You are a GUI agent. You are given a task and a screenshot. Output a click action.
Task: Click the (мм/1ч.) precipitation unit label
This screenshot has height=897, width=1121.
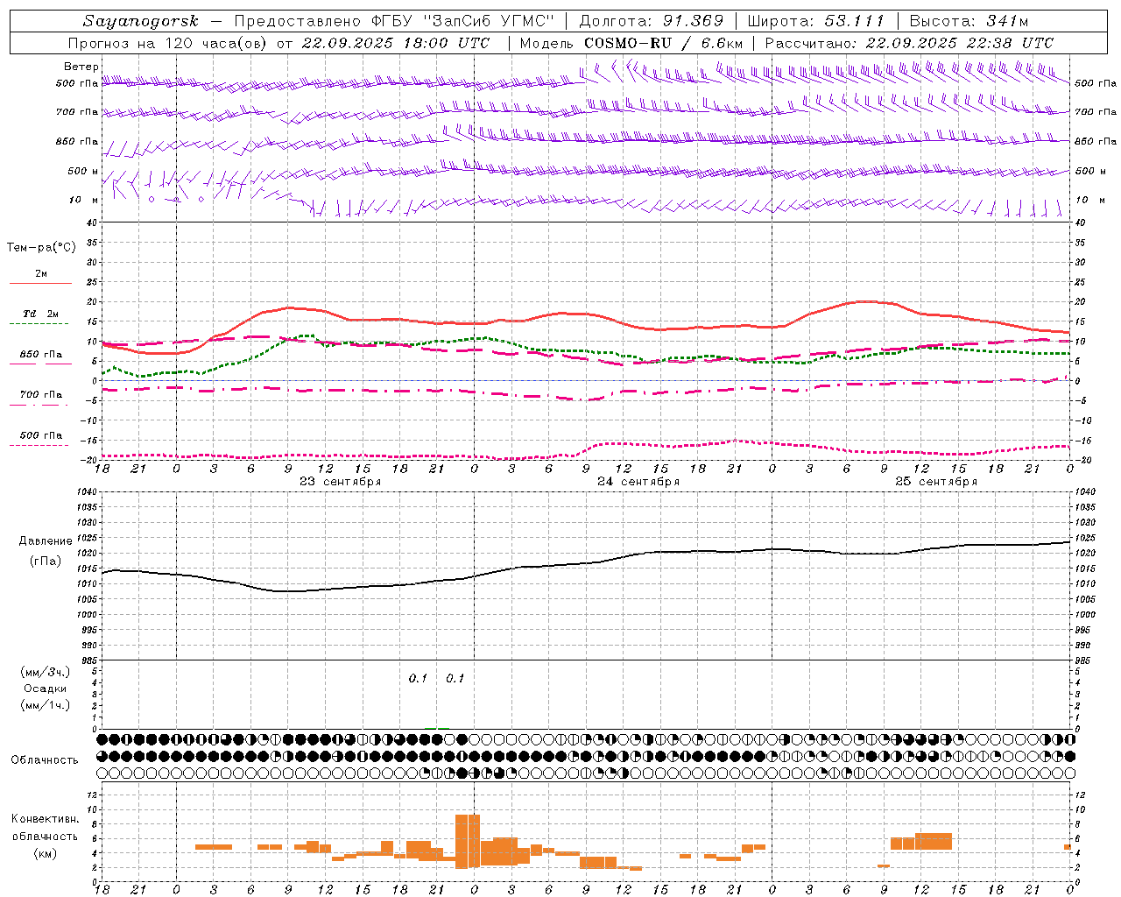(x=46, y=705)
